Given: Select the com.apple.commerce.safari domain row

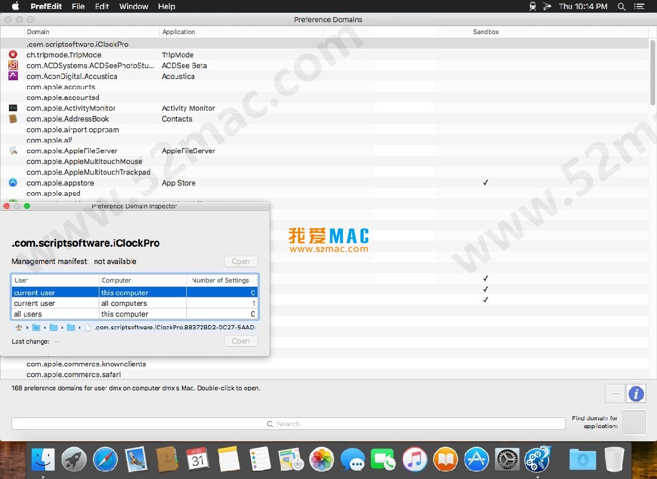Looking at the screenshot, I should [325, 374].
